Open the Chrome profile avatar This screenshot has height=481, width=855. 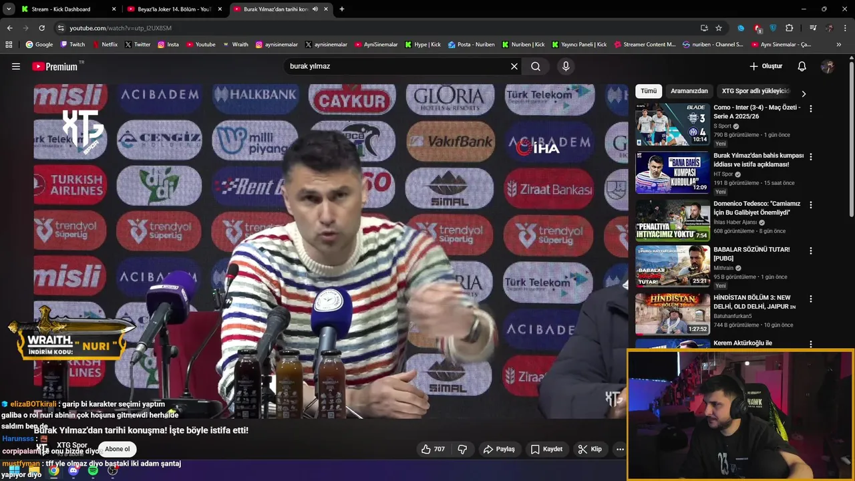pos(829,28)
